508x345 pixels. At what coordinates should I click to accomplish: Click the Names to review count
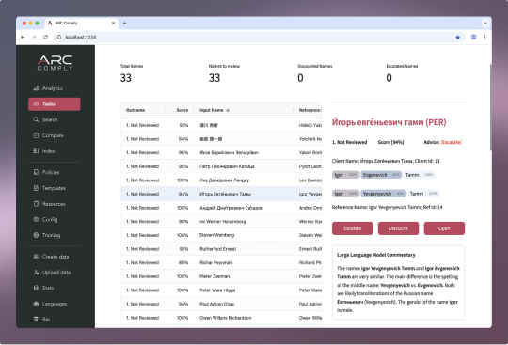214,78
